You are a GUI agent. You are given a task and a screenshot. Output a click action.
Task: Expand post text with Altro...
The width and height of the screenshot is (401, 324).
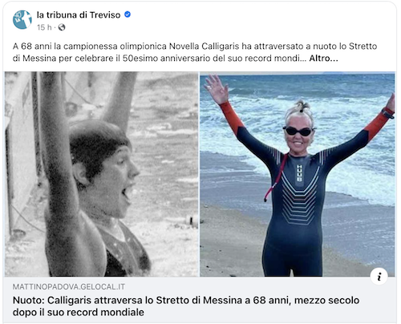click(323, 59)
